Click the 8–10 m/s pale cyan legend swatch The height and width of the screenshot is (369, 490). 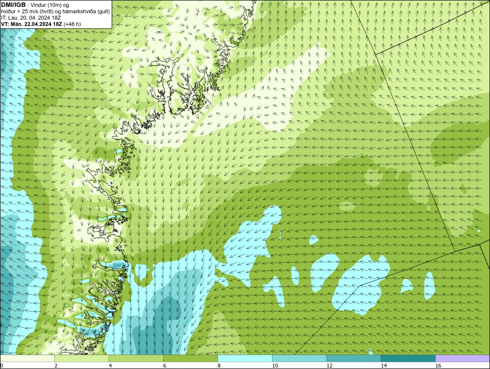(x=245, y=358)
